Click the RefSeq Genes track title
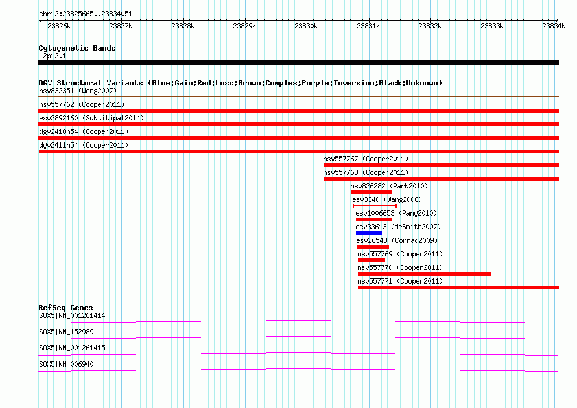 66,308
